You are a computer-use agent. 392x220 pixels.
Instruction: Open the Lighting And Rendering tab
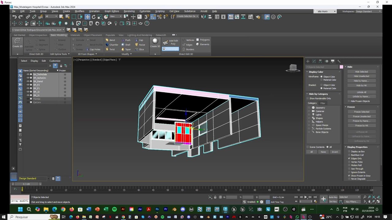[x=139, y=35]
